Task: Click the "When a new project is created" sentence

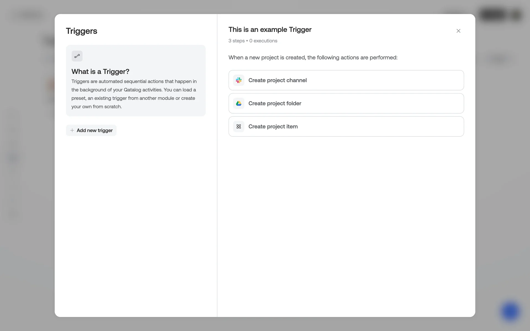Action: [x=313, y=57]
